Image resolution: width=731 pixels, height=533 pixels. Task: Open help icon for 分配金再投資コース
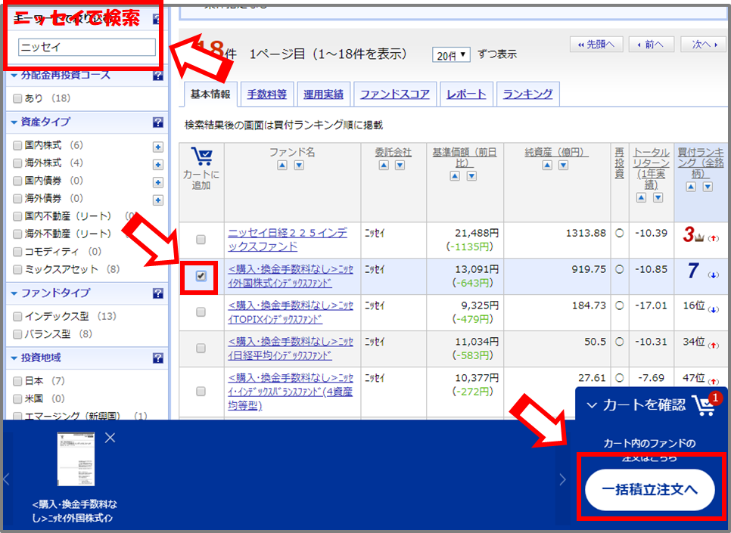pos(158,76)
